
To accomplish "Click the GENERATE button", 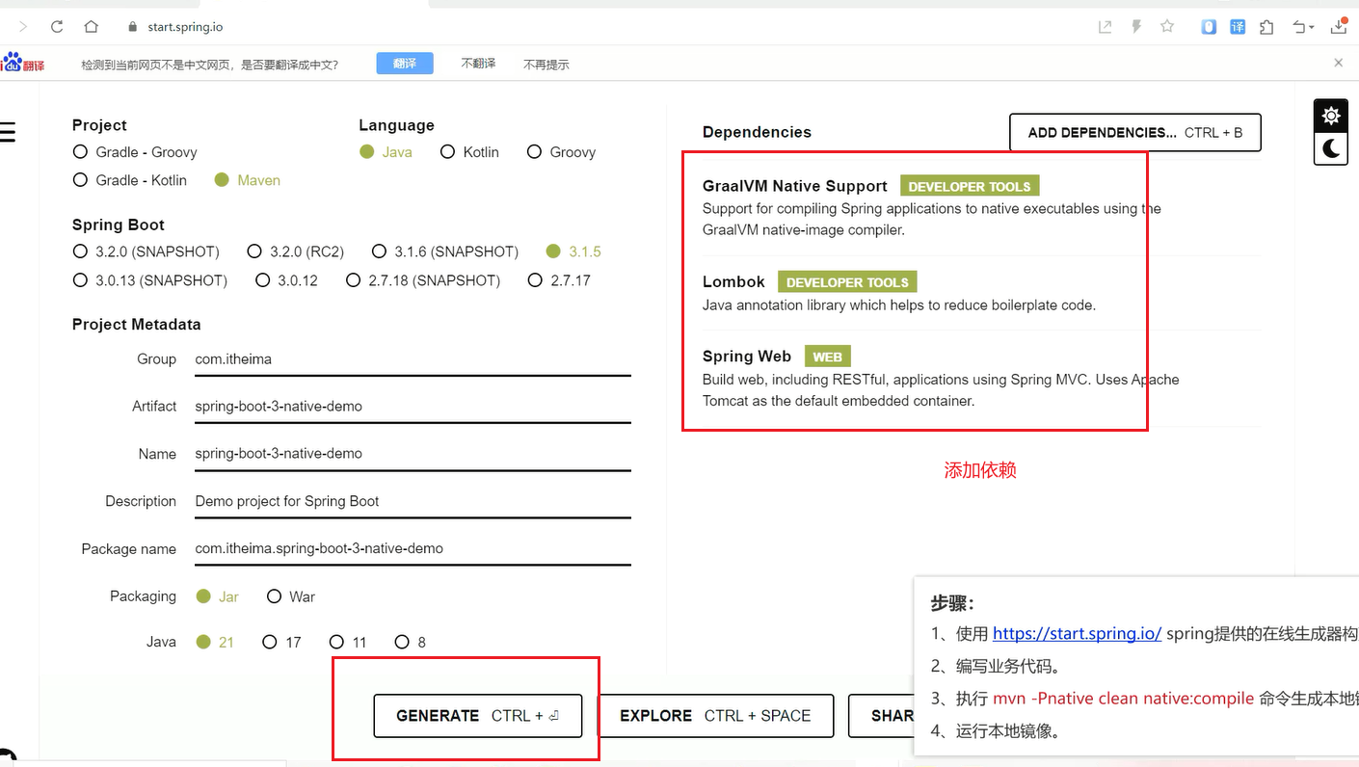I will [477, 716].
